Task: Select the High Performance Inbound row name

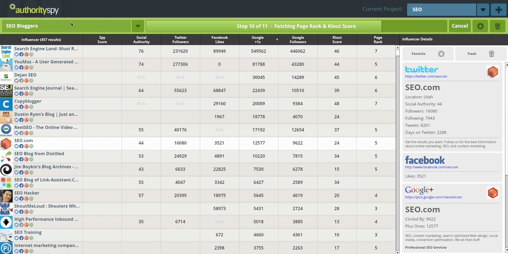Action: pyautogui.click(x=46, y=219)
